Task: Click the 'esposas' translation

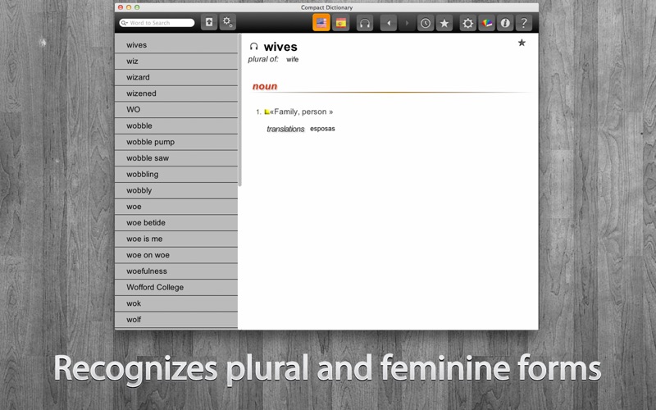Action: coord(322,129)
